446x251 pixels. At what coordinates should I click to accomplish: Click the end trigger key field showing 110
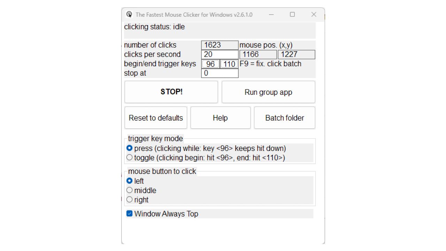[229, 64]
